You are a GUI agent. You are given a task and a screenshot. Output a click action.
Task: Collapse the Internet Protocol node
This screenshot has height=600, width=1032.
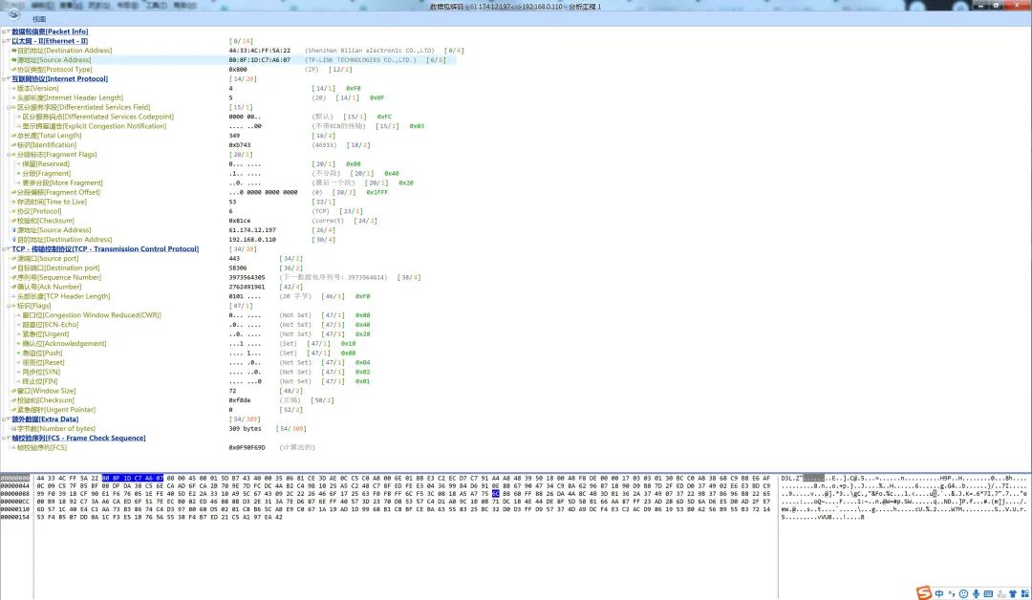8,78
